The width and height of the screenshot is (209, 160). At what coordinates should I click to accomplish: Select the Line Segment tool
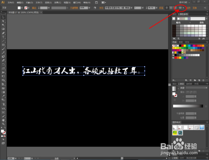click(3, 41)
